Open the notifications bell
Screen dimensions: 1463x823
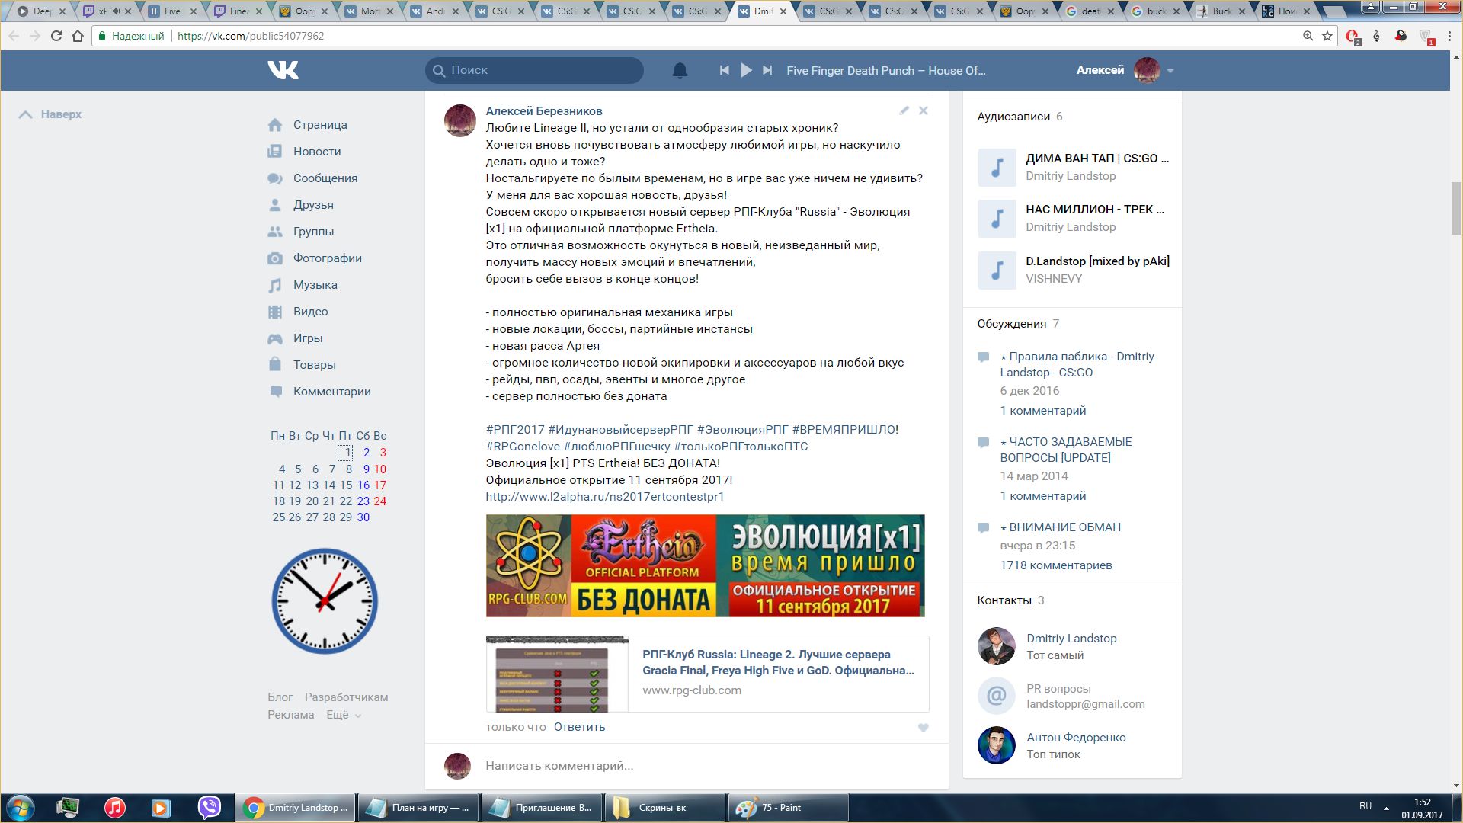coord(680,70)
